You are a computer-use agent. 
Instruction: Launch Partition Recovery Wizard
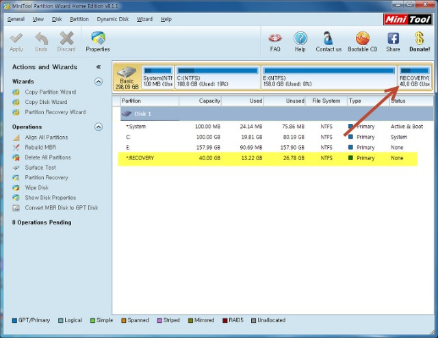(55, 112)
